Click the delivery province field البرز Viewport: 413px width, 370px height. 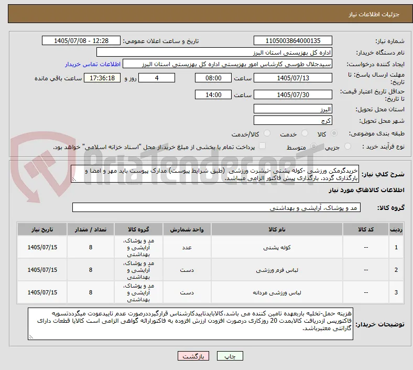292,109
